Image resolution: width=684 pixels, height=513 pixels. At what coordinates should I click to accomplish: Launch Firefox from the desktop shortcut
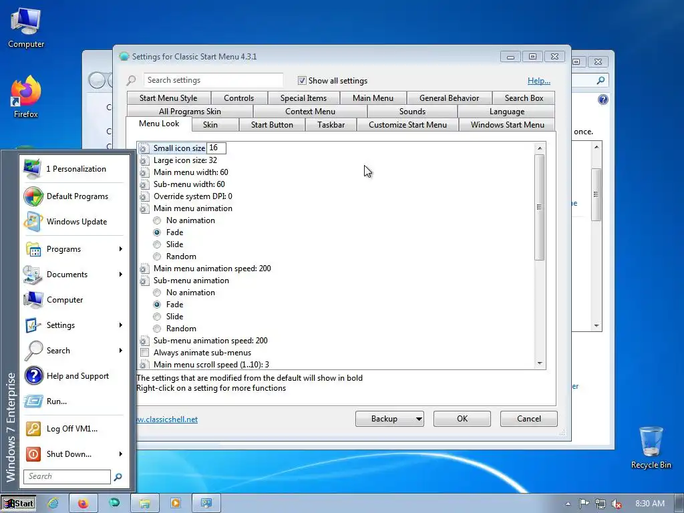[26, 97]
